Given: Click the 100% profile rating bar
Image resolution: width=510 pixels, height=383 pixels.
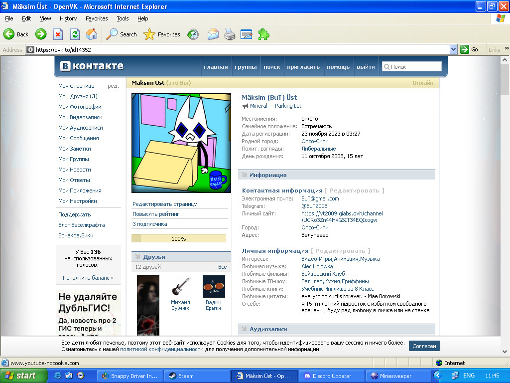Looking at the screenshot, I should [x=179, y=238].
